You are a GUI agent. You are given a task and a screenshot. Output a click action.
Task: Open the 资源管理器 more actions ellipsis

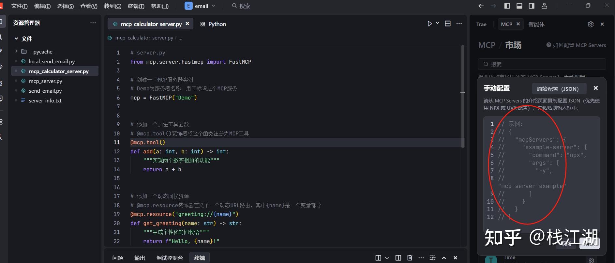click(93, 23)
